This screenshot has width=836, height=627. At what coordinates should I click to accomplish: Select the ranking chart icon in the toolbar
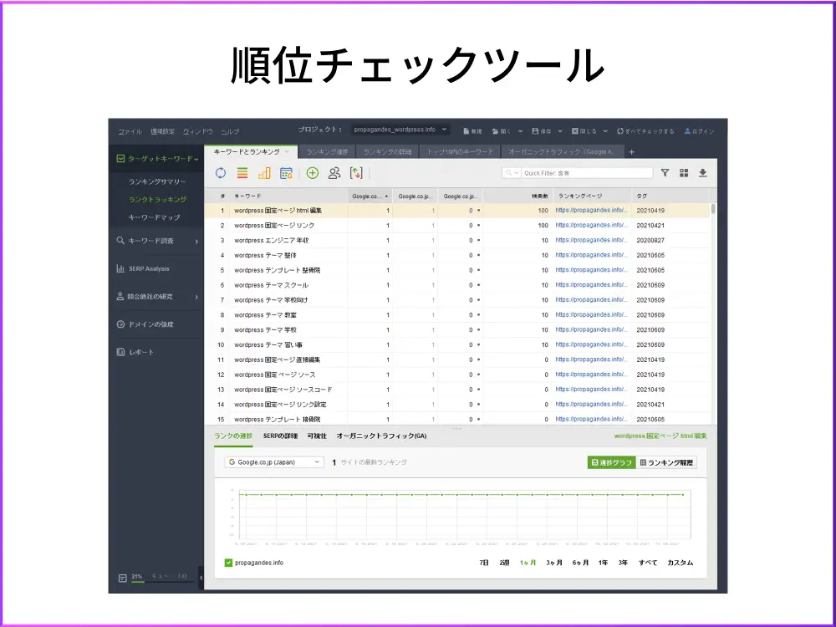[x=263, y=172]
